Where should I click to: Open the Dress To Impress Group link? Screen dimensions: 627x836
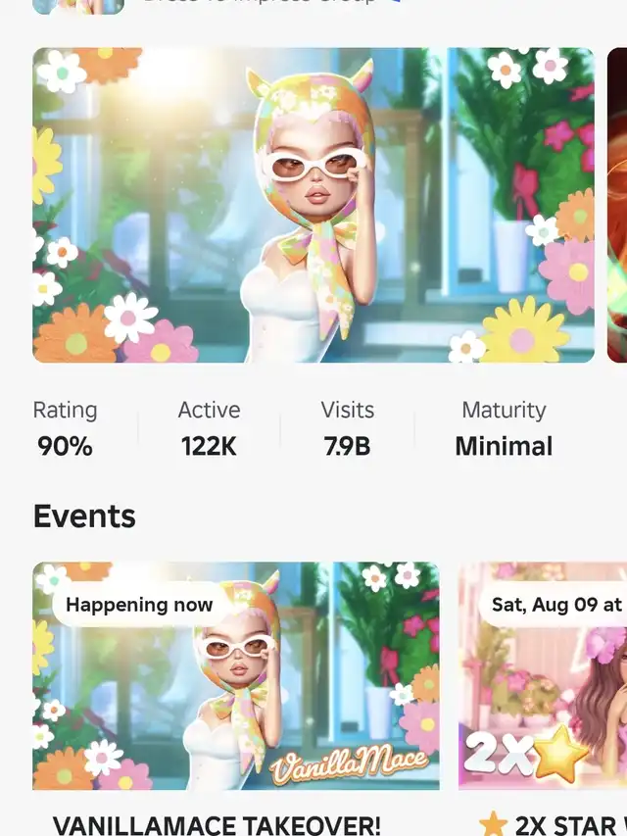[259, 2]
